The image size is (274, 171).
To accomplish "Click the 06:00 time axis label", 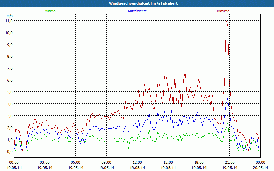I will (75, 163).
